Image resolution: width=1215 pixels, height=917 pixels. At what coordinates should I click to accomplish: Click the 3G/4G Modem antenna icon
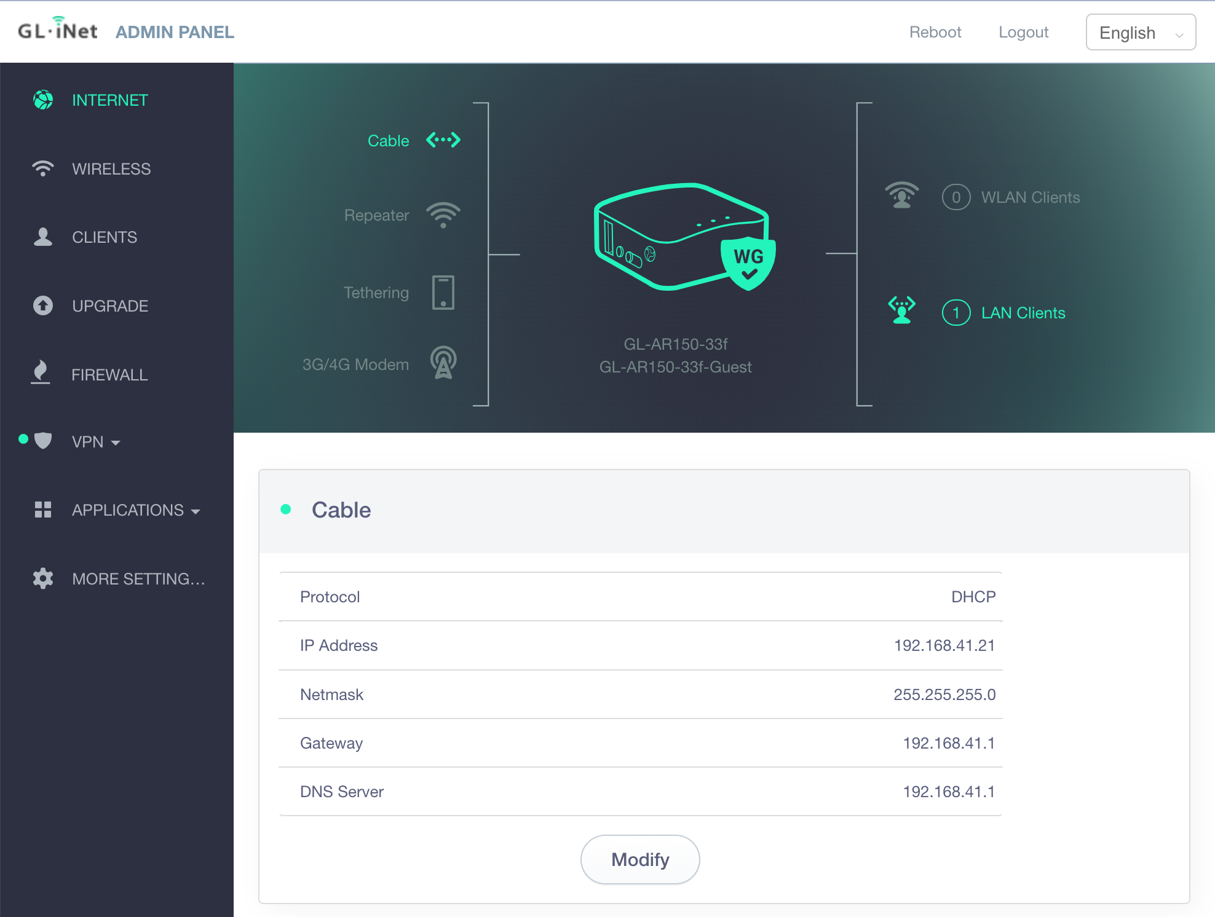pyautogui.click(x=443, y=363)
